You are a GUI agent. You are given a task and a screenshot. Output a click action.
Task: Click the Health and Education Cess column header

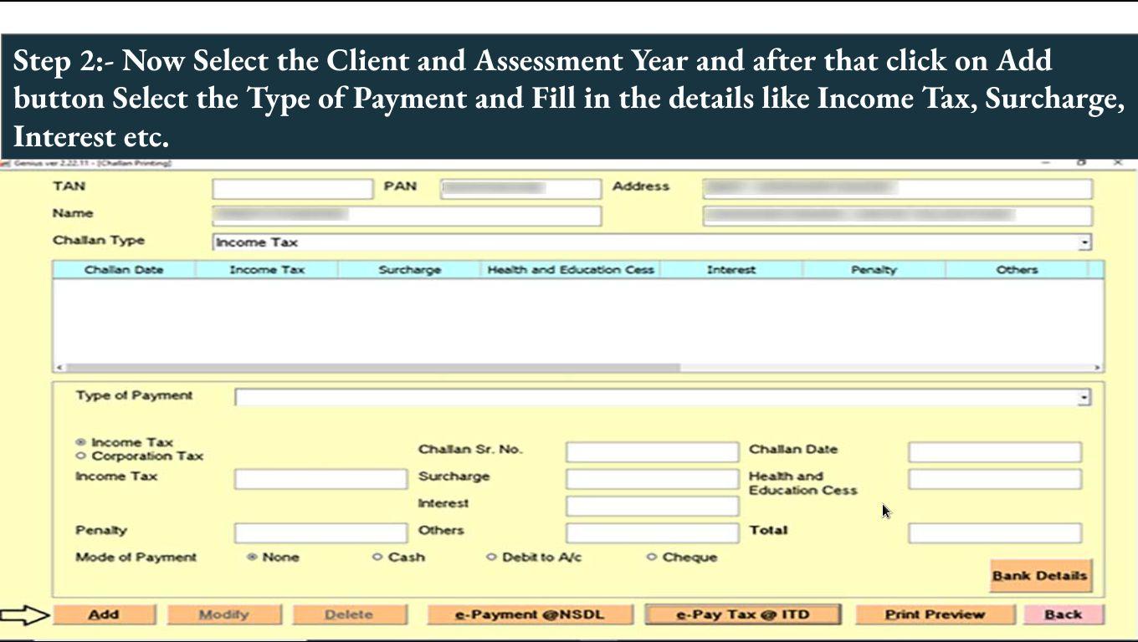571,270
